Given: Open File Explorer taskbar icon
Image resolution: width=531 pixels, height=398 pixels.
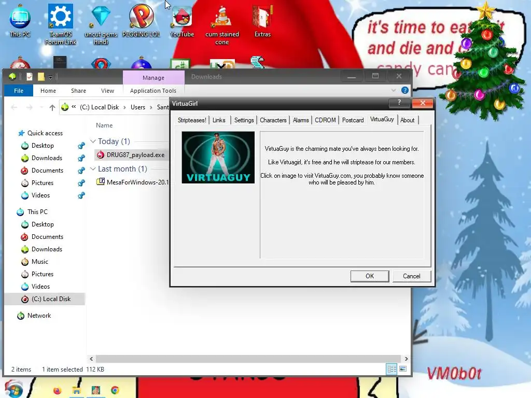Looking at the screenshot, I should [x=77, y=391].
